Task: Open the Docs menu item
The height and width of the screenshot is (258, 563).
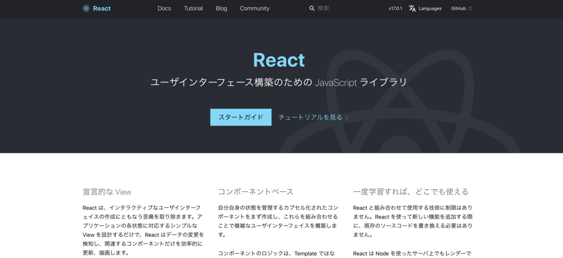Action: (x=164, y=8)
